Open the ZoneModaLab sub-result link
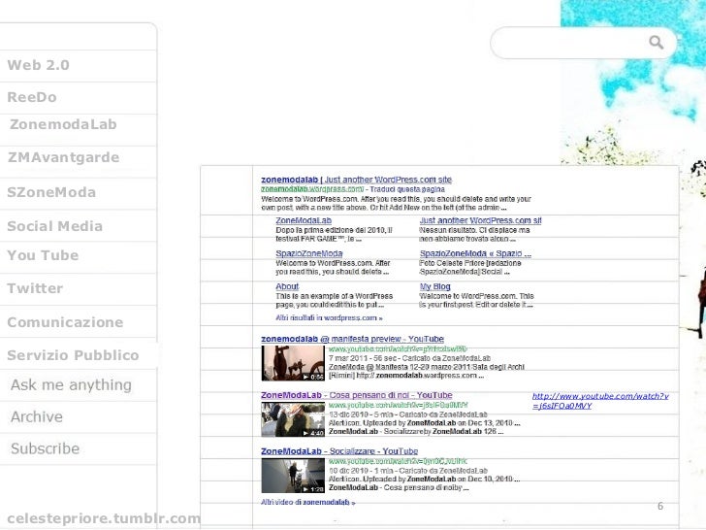The height and width of the screenshot is (530, 706). (x=304, y=220)
